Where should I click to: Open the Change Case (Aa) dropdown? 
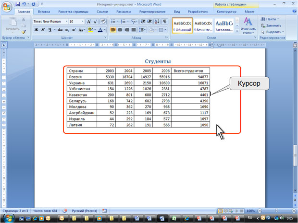pyautogui.click(x=81, y=30)
